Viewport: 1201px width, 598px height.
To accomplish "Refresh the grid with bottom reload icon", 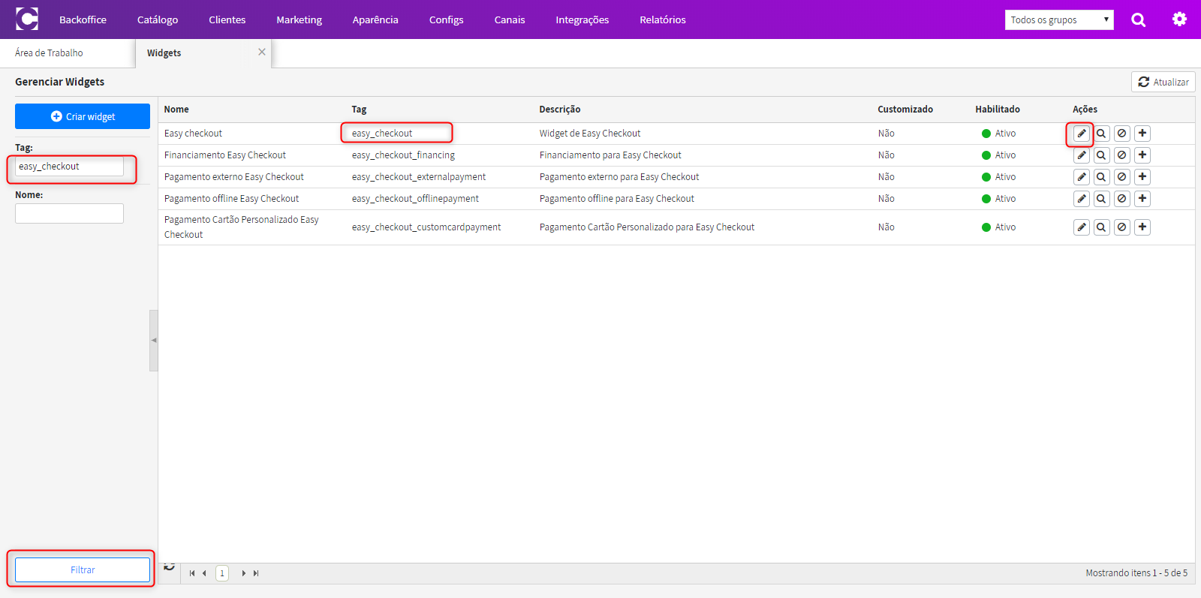I will pos(170,566).
